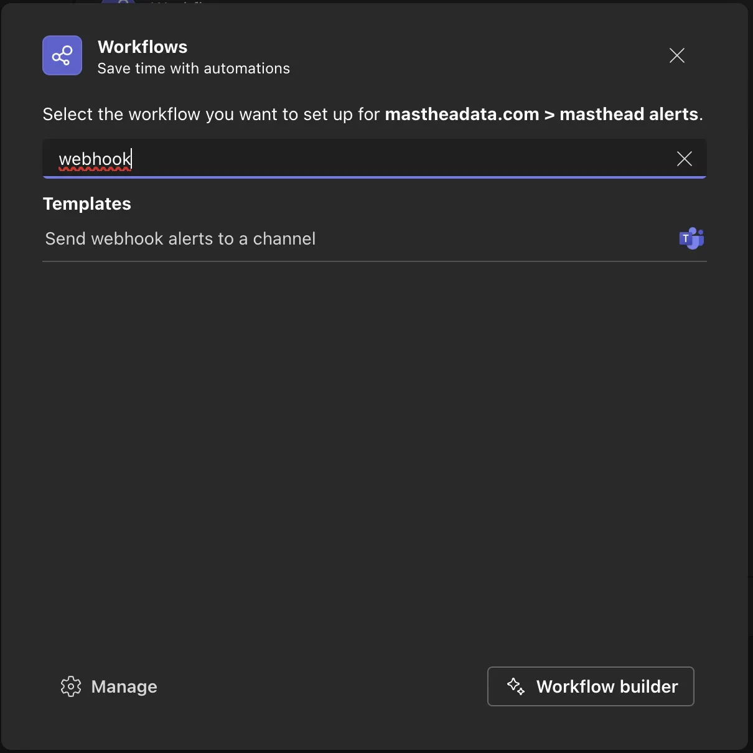Image resolution: width=753 pixels, height=753 pixels.
Task: Click the Workflows dialog title
Action: coord(143,47)
